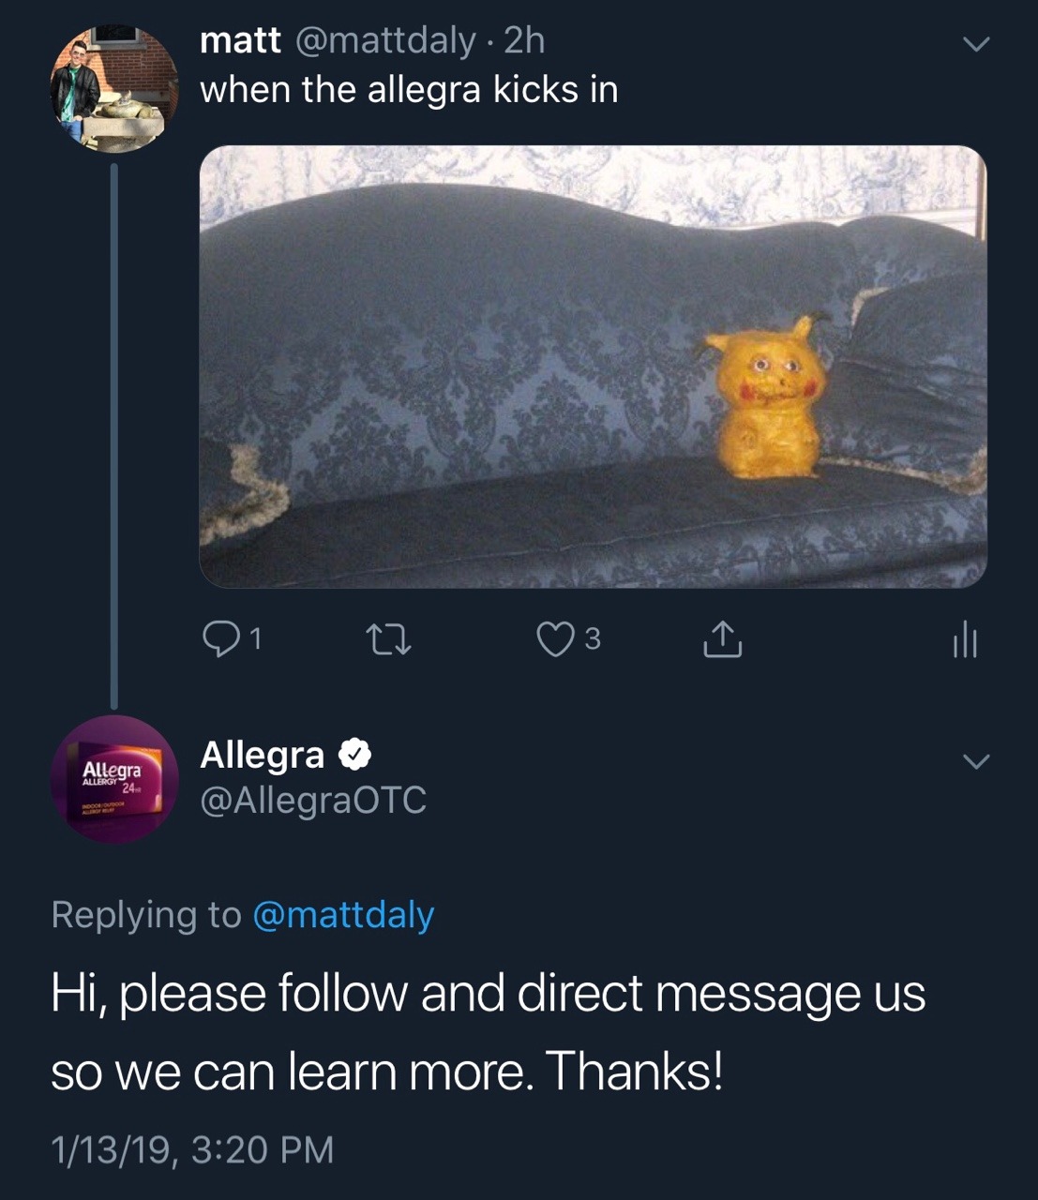Open the @mattdaly reply mention link
This screenshot has width=1038, height=1200.
click(x=343, y=914)
